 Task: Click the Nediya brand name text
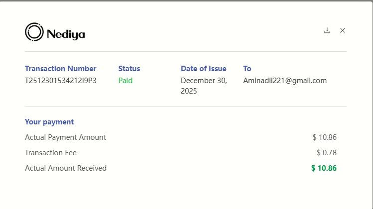pyautogui.click(x=66, y=34)
